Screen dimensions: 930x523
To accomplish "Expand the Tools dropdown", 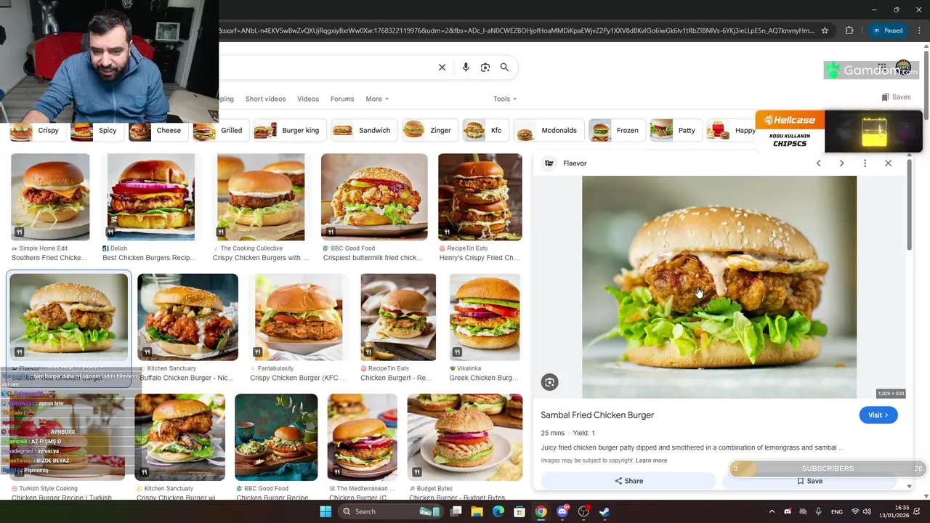I will click(x=505, y=99).
